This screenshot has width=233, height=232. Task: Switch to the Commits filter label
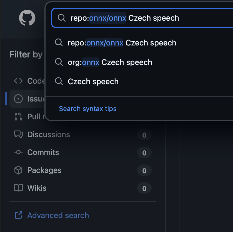tap(43, 152)
